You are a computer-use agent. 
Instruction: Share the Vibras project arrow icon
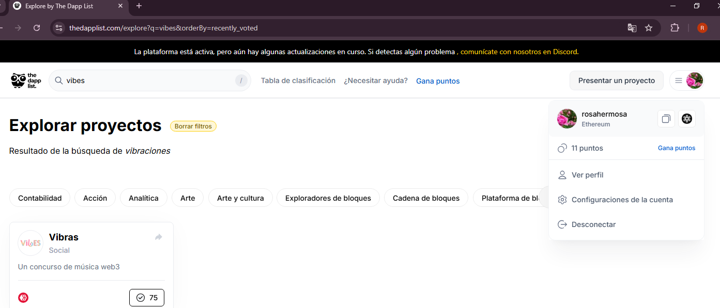[x=159, y=237]
